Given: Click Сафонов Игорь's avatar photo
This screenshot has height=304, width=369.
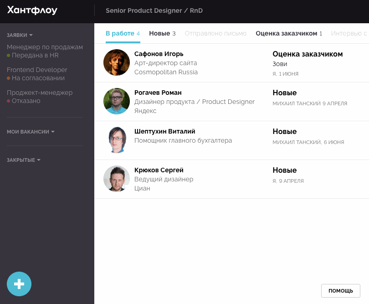Looking at the screenshot, I should pos(117,62).
